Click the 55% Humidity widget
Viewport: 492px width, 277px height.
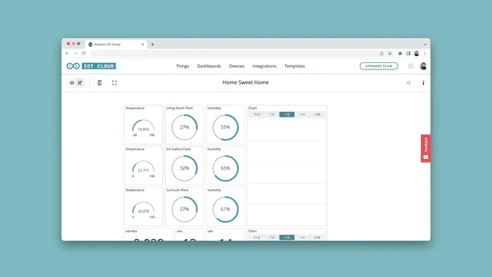[226, 125]
